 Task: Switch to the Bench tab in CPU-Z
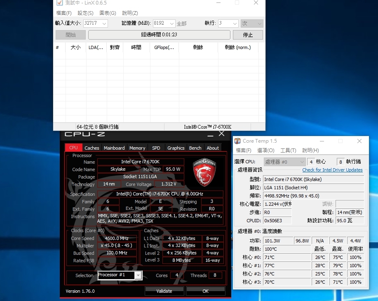(195, 148)
